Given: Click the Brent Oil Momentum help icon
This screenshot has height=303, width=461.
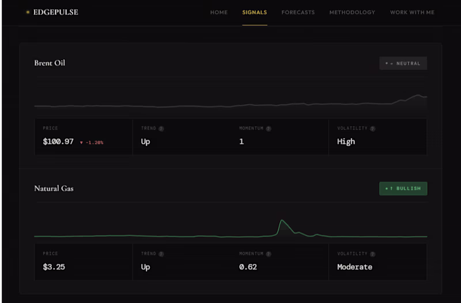Looking at the screenshot, I should click(x=269, y=129).
